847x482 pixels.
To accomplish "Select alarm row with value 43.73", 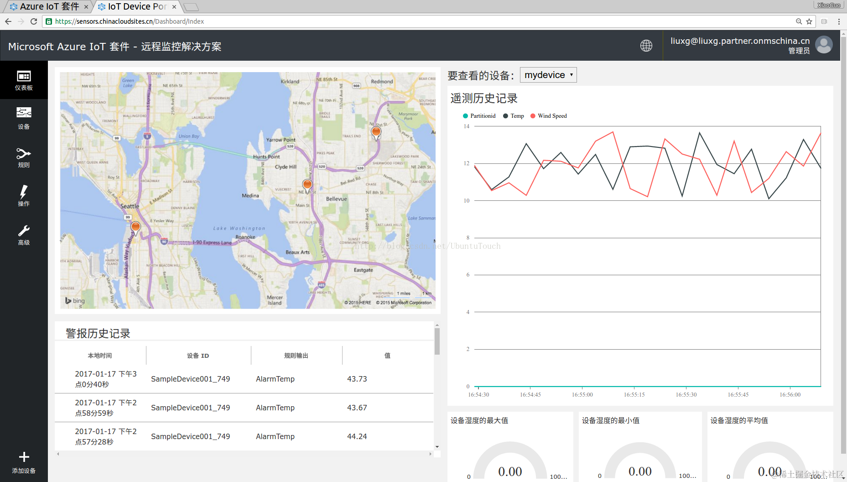I will pos(244,379).
